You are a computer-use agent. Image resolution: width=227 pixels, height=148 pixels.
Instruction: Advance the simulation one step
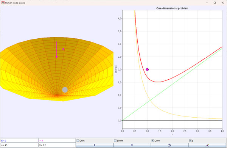click(x=132, y=145)
